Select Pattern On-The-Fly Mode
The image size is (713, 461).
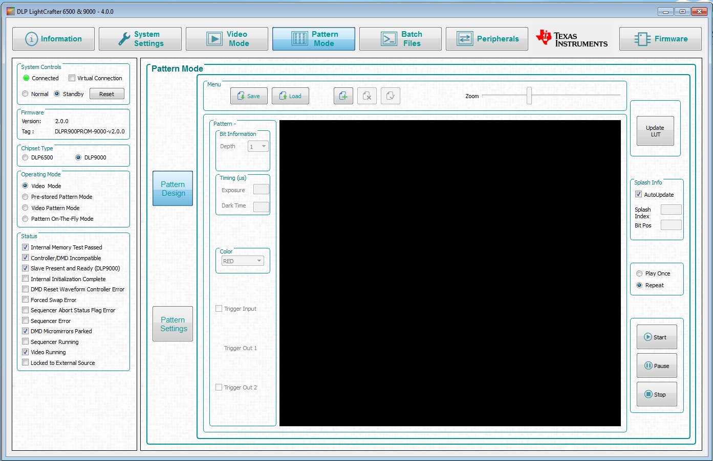[25, 219]
